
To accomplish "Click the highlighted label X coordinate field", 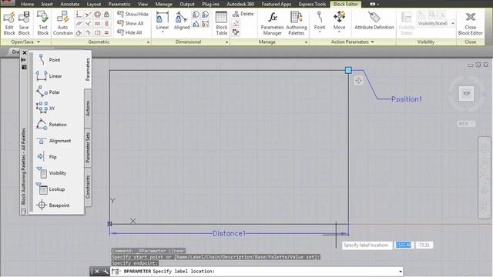I will pyautogui.click(x=404, y=245).
